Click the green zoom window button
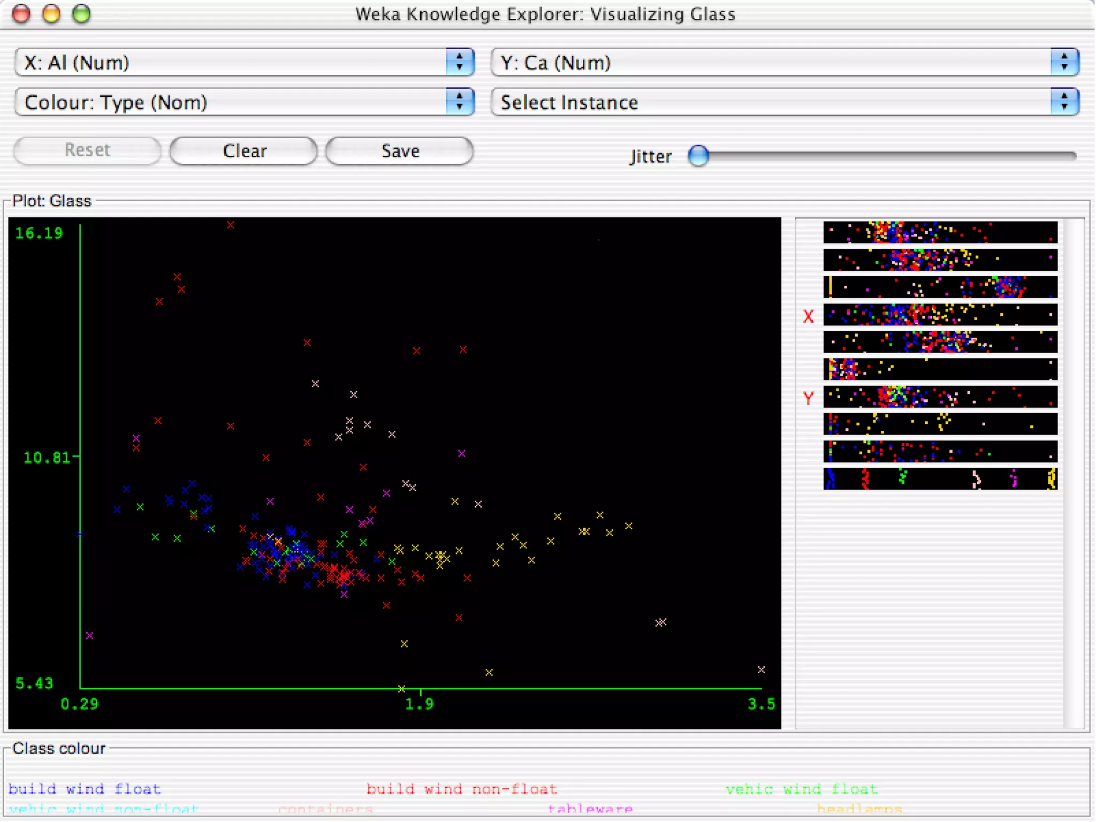Viewport: 1096px width, 822px height. coord(81,14)
